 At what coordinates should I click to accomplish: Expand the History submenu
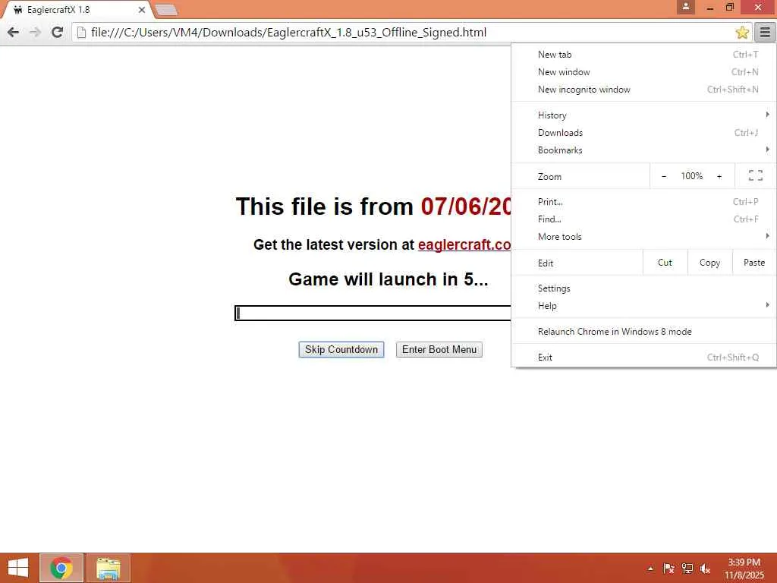tap(643, 115)
